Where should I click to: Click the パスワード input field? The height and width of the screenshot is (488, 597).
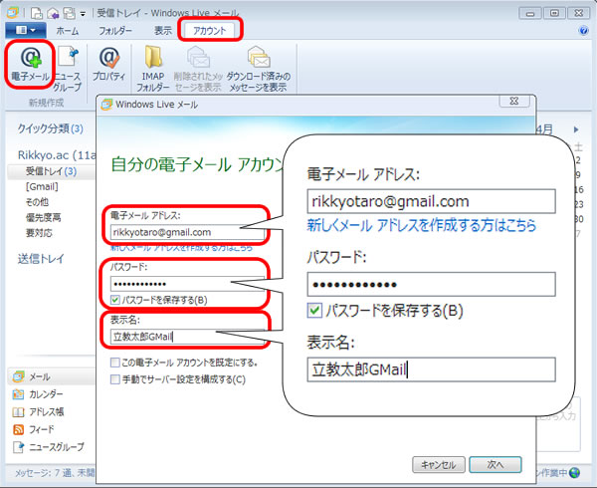(x=187, y=284)
